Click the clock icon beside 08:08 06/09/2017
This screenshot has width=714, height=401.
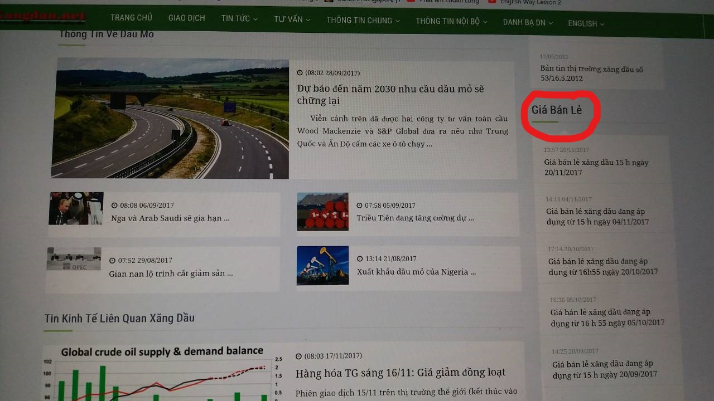pyautogui.click(x=114, y=206)
